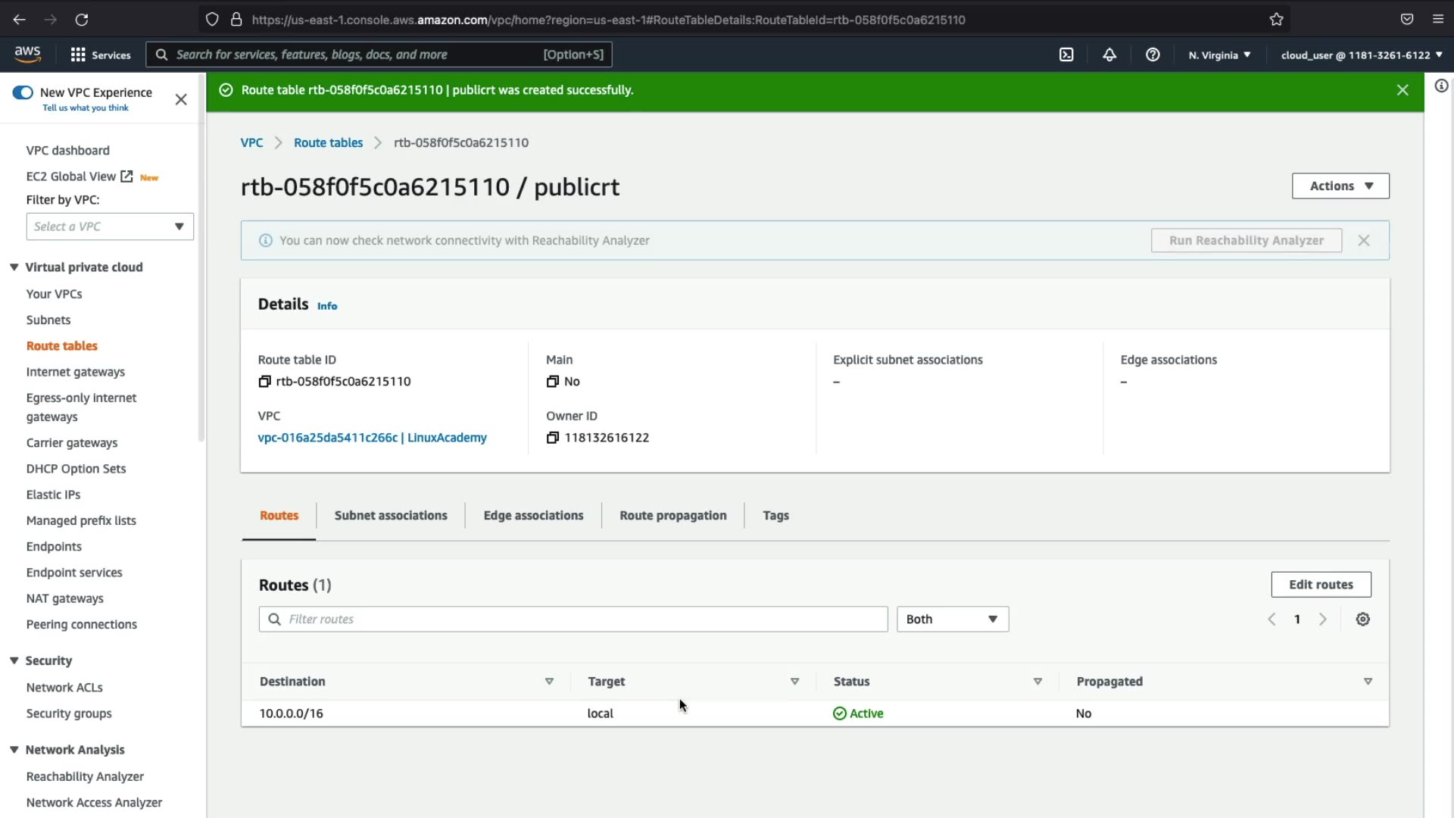Toggle New VPC Experience switch
The image size is (1454, 818).
coord(23,92)
